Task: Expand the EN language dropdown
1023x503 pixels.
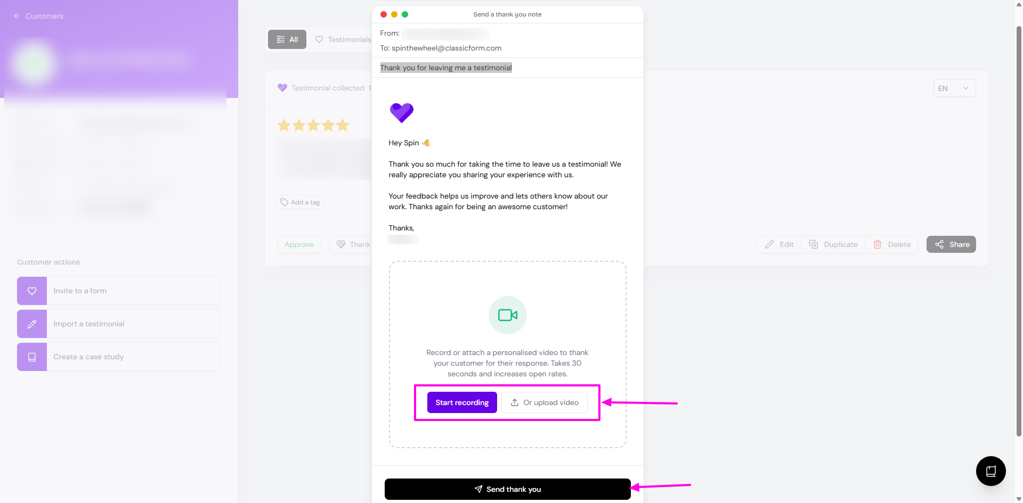Action: click(954, 88)
